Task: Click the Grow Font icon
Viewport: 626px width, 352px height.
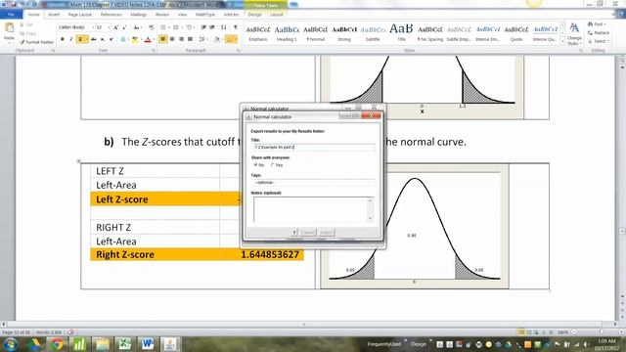Action: pos(115,27)
